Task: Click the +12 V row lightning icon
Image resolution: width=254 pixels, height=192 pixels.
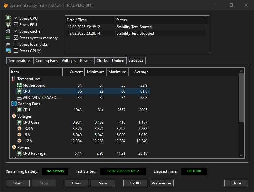Action: (x=19, y=141)
